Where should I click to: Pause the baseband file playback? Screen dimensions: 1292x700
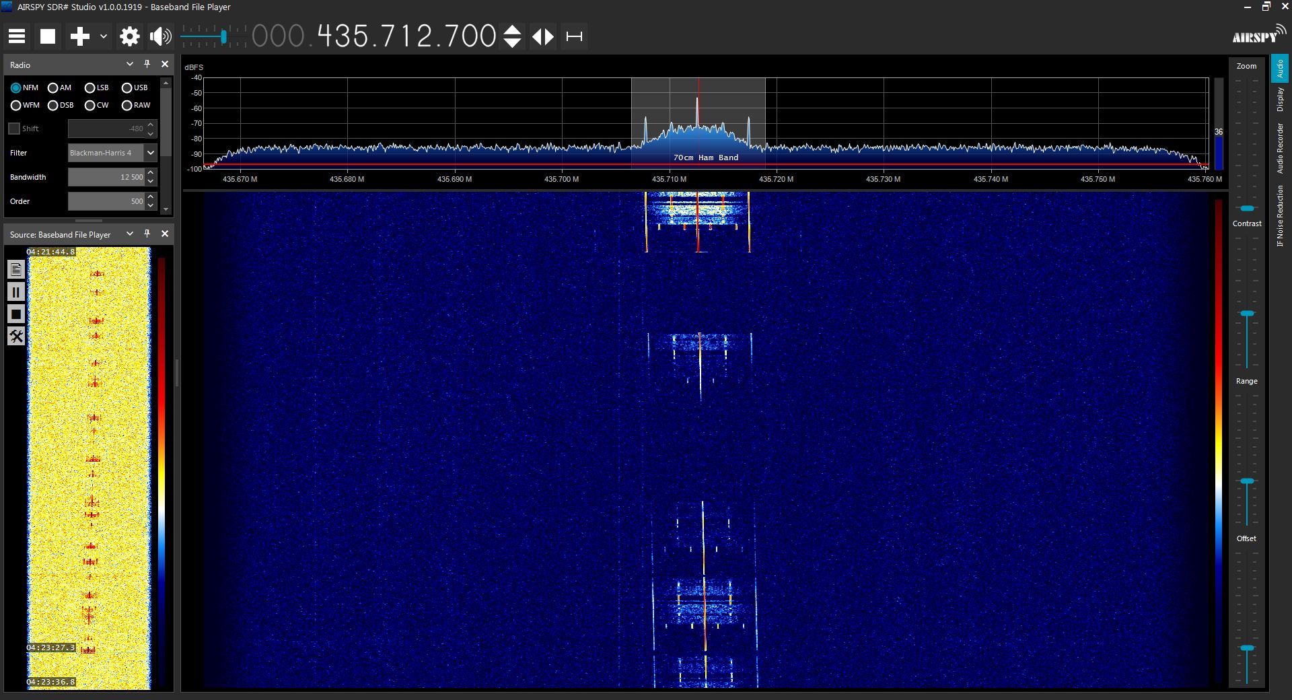[x=16, y=292]
